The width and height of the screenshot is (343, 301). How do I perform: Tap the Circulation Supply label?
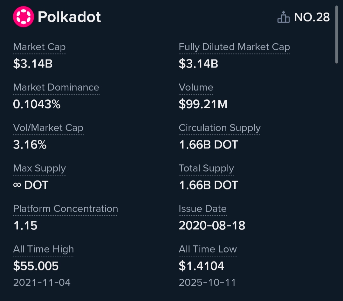click(x=220, y=128)
